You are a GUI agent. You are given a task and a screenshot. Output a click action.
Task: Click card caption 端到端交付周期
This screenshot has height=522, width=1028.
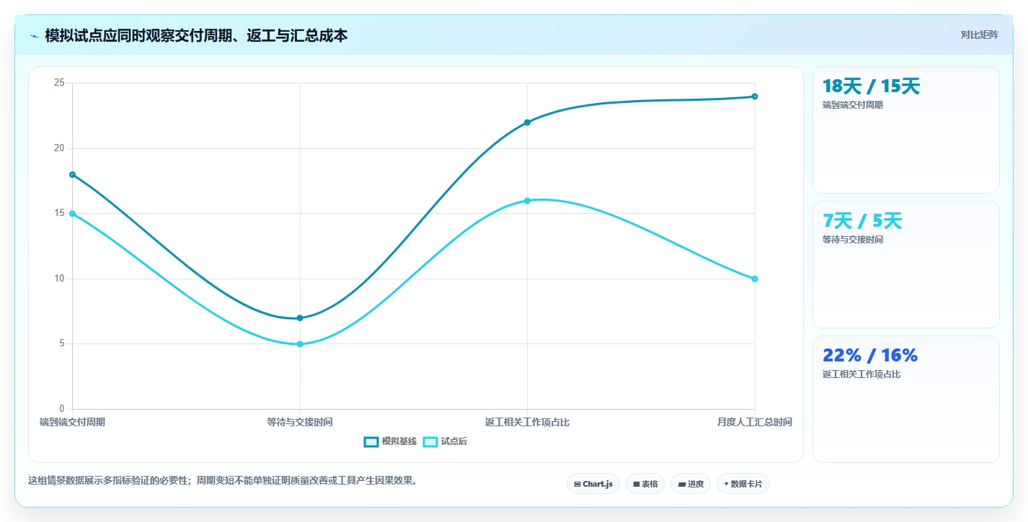coord(853,105)
